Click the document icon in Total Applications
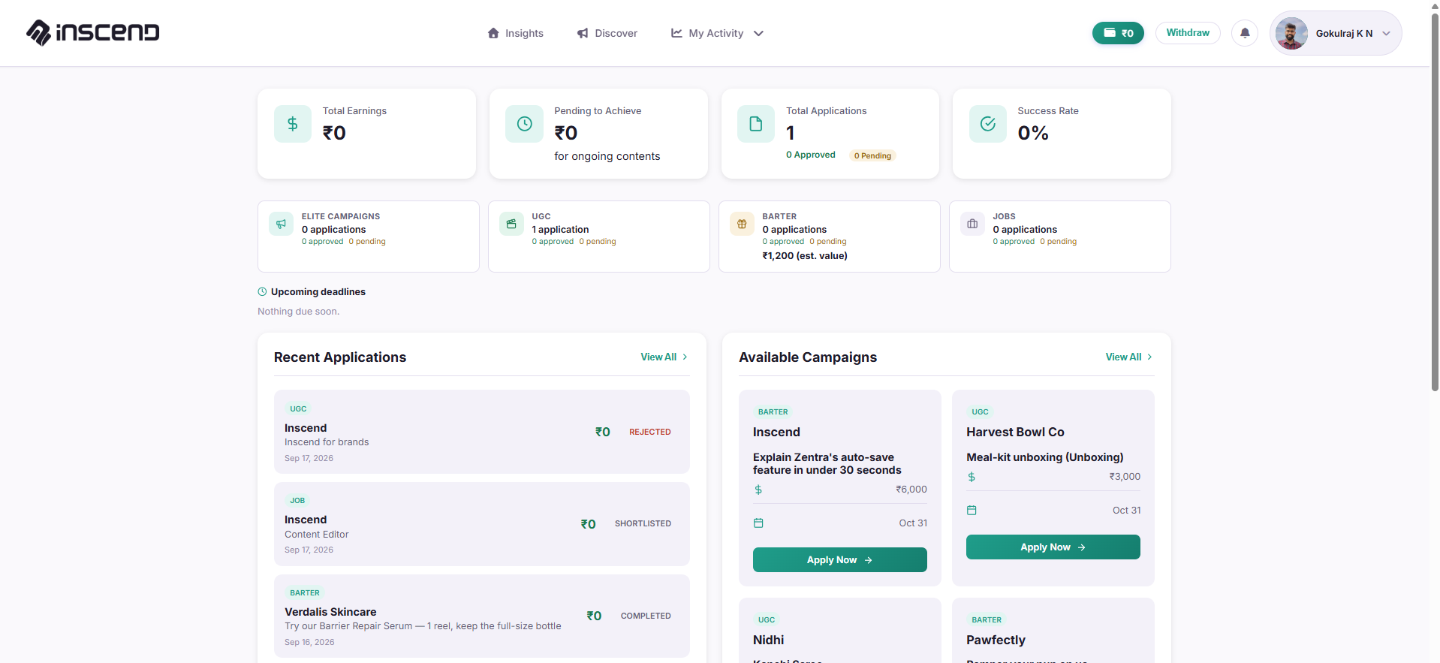This screenshot has height=663, width=1440. tap(756, 124)
